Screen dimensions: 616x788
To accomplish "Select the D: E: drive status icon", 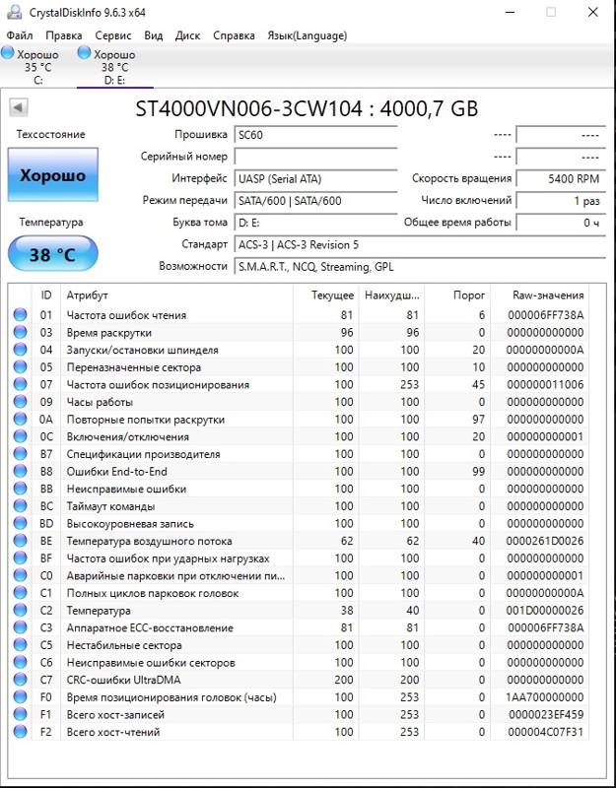I will (85, 53).
